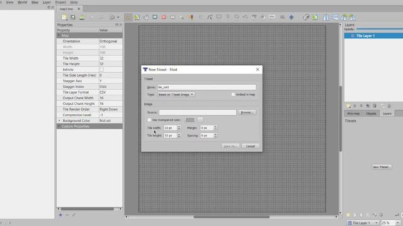Screen dimensions: 403x226
Task: Open the World menu
Action: 23,3
